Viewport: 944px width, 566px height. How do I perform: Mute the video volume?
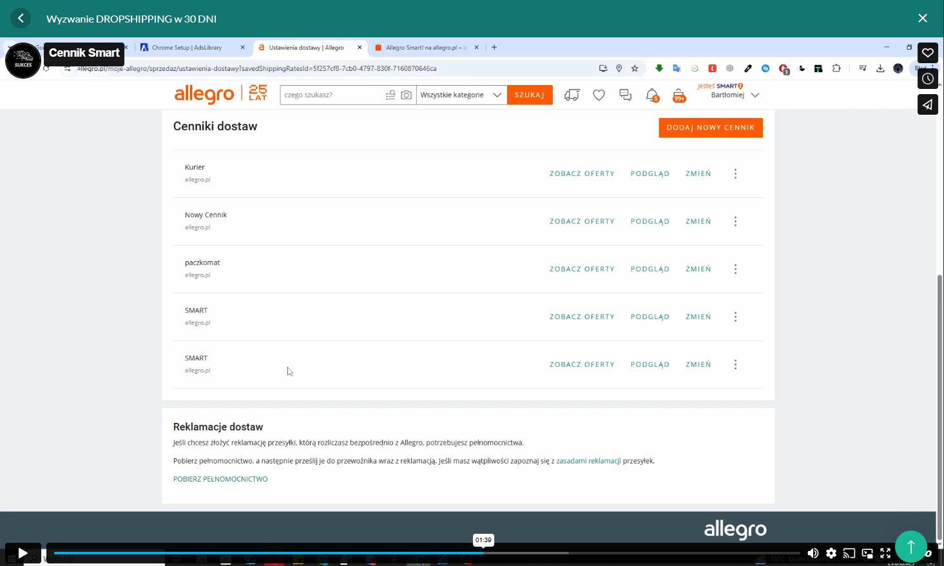click(813, 553)
